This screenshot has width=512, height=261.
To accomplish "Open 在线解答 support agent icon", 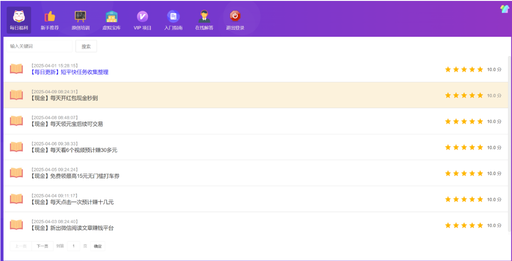I will (x=204, y=17).
